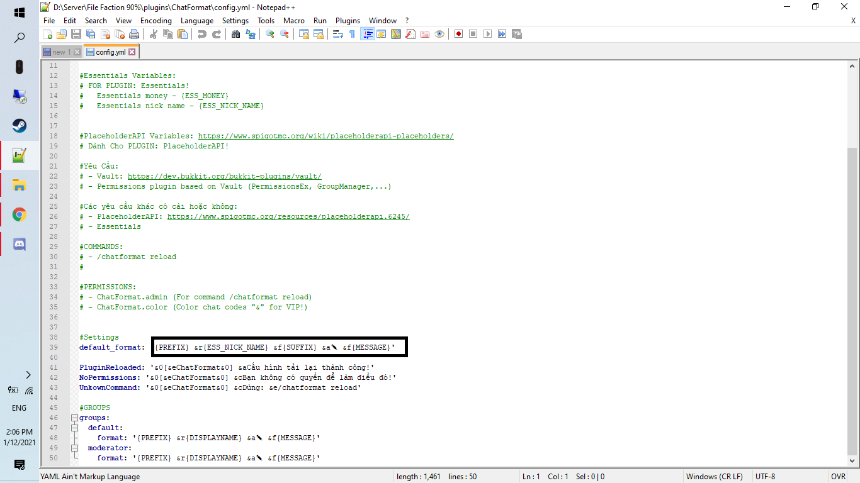The image size is (860, 483).
Task: Click the scrollbar down arrow
Action: (x=852, y=462)
